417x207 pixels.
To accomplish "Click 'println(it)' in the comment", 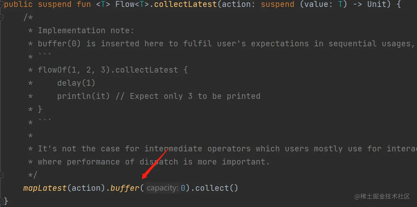I will point(83,96).
